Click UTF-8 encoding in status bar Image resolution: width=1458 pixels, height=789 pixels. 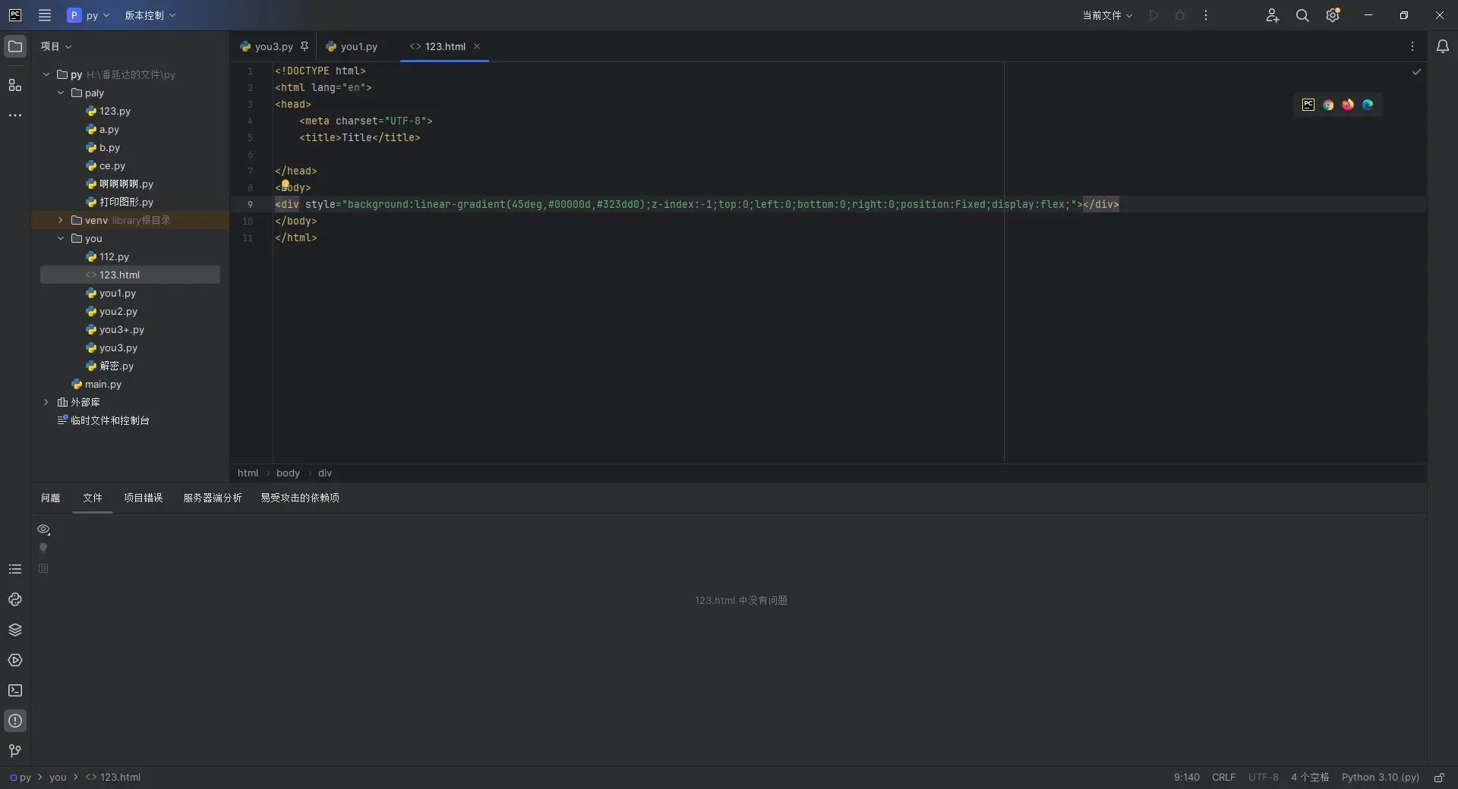(x=1263, y=778)
